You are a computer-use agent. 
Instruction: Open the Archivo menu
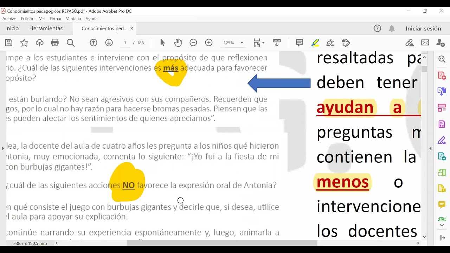tap(9, 19)
